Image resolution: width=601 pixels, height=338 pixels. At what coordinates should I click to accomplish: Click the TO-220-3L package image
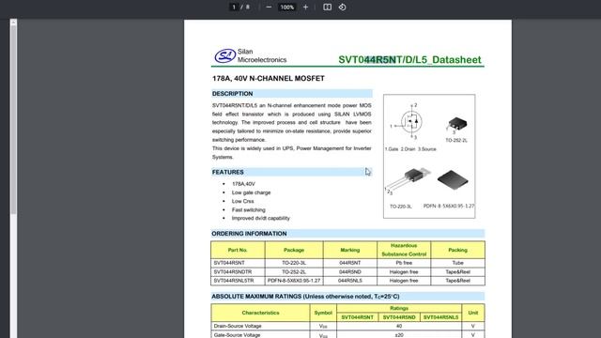(x=408, y=181)
